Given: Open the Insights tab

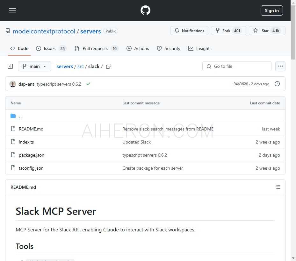Looking at the screenshot, I should click(x=200, y=48).
